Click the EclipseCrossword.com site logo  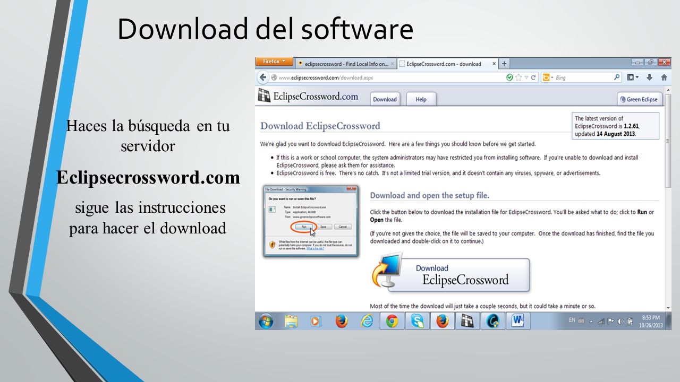[308, 96]
